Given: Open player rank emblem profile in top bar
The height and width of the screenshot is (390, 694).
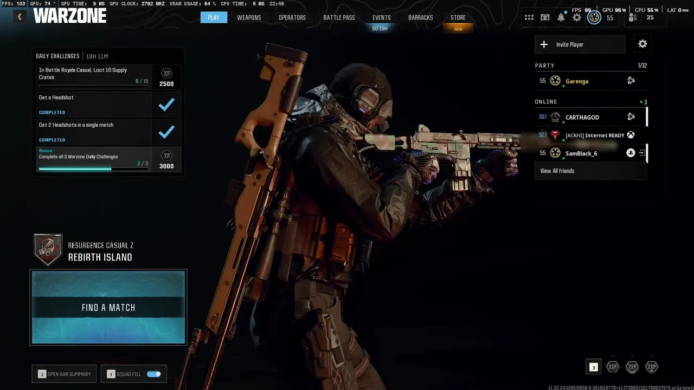Looking at the screenshot, I should pos(594,17).
